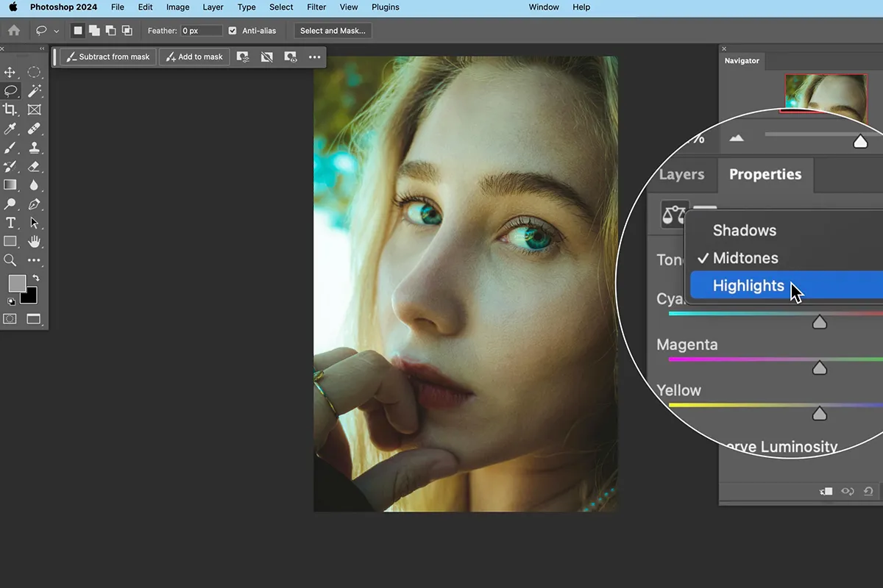Select the Pen tool

34,204
